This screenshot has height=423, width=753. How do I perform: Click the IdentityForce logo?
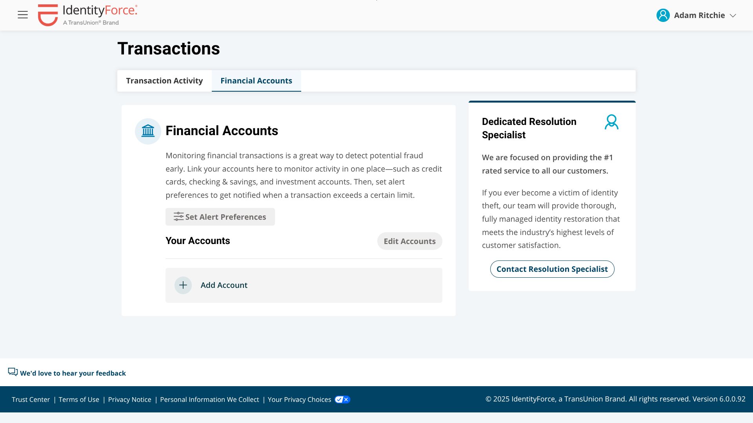87,15
